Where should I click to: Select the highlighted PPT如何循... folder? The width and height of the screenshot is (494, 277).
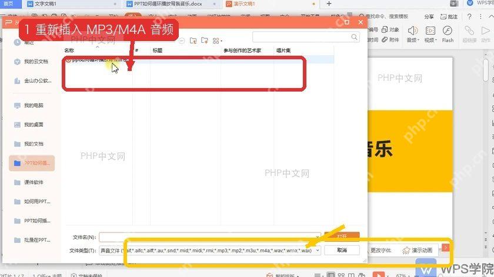pyautogui.click(x=32, y=163)
